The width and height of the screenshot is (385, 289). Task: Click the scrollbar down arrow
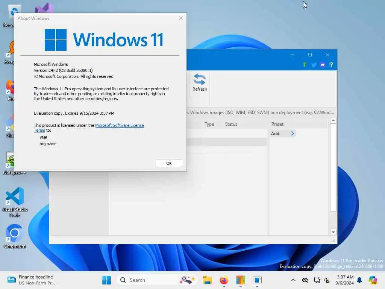pyautogui.click(x=333, y=232)
